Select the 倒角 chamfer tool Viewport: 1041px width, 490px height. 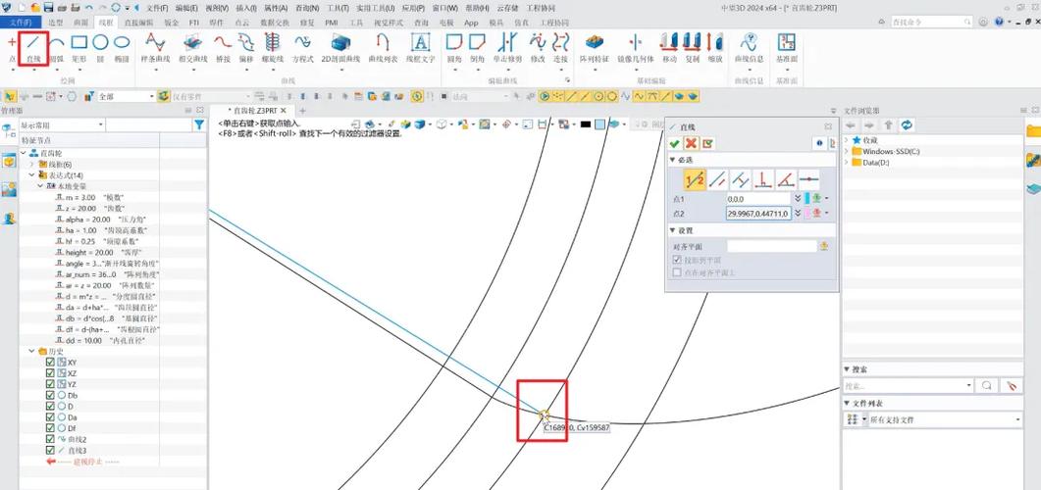pos(477,48)
